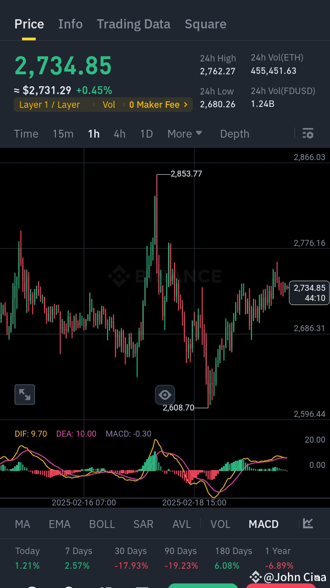The width and height of the screenshot is (330, 588).
Task: Enable the BOLL indicator
Action: [102, 524]
